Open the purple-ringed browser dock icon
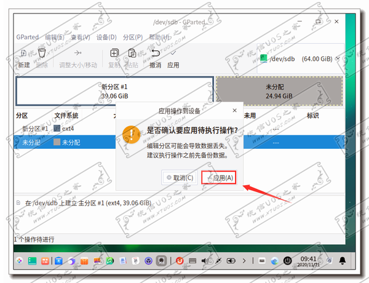The image size is (369, 283). click(71, 261)
